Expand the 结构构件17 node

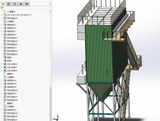click(1, 93)
